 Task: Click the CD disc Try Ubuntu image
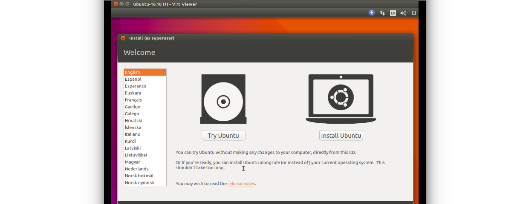pyautogui.click(x=223, y=99)
